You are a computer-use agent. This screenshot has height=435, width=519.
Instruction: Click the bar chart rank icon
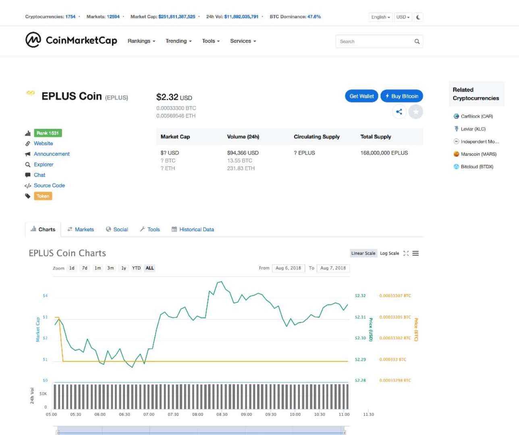[28, 133]
